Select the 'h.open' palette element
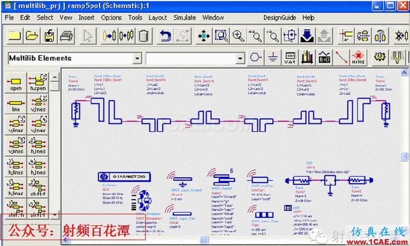The width and height of the screenshot is (410, 246). pyautogui.click(x=38, y=83)
